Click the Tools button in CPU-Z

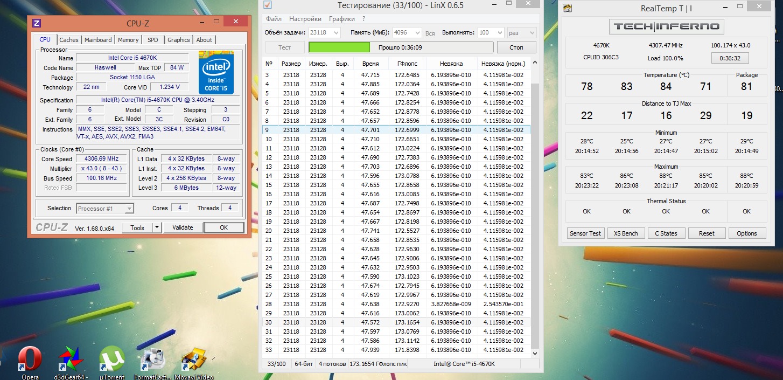click(137, 227)
